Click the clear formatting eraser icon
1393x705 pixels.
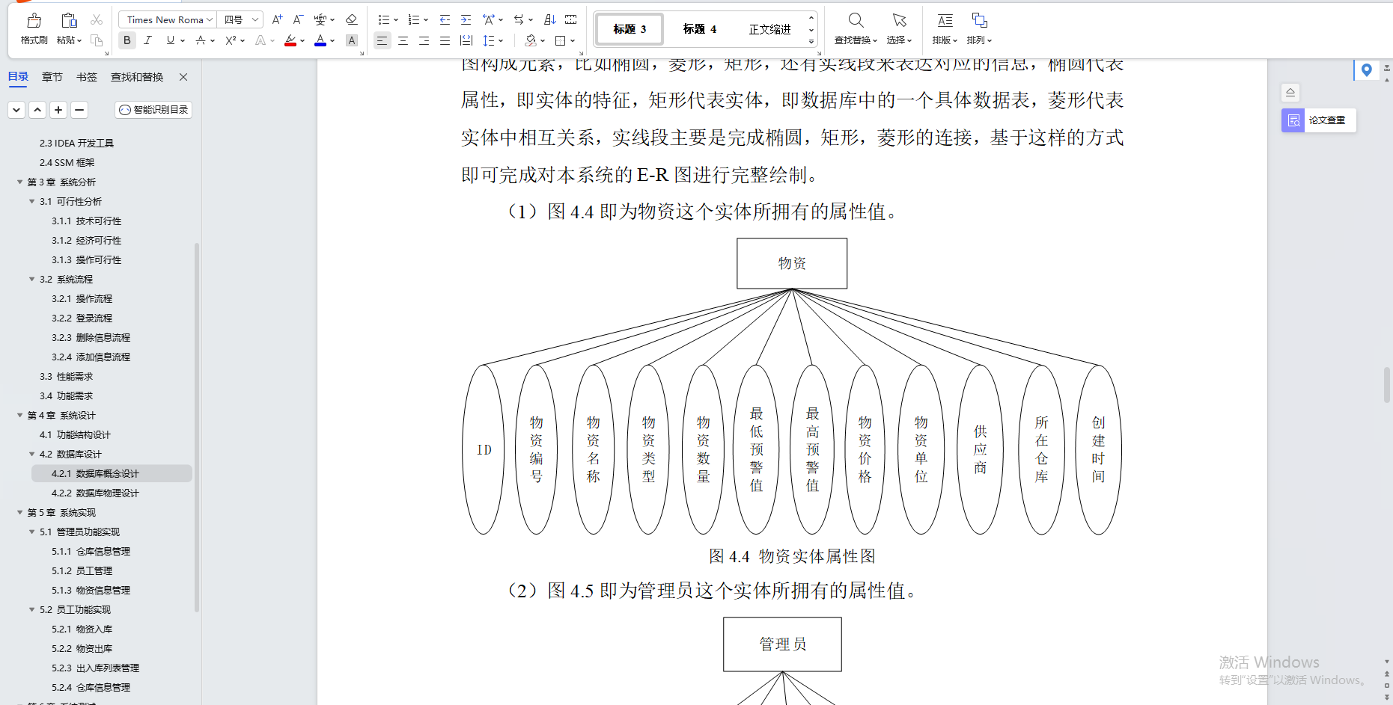click(x=351, y=19)
